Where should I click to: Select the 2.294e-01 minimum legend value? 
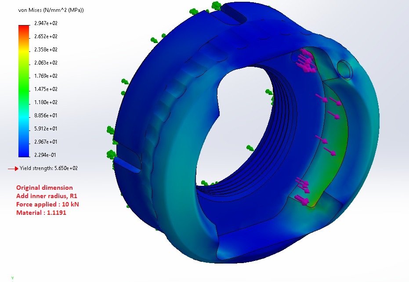45,155
